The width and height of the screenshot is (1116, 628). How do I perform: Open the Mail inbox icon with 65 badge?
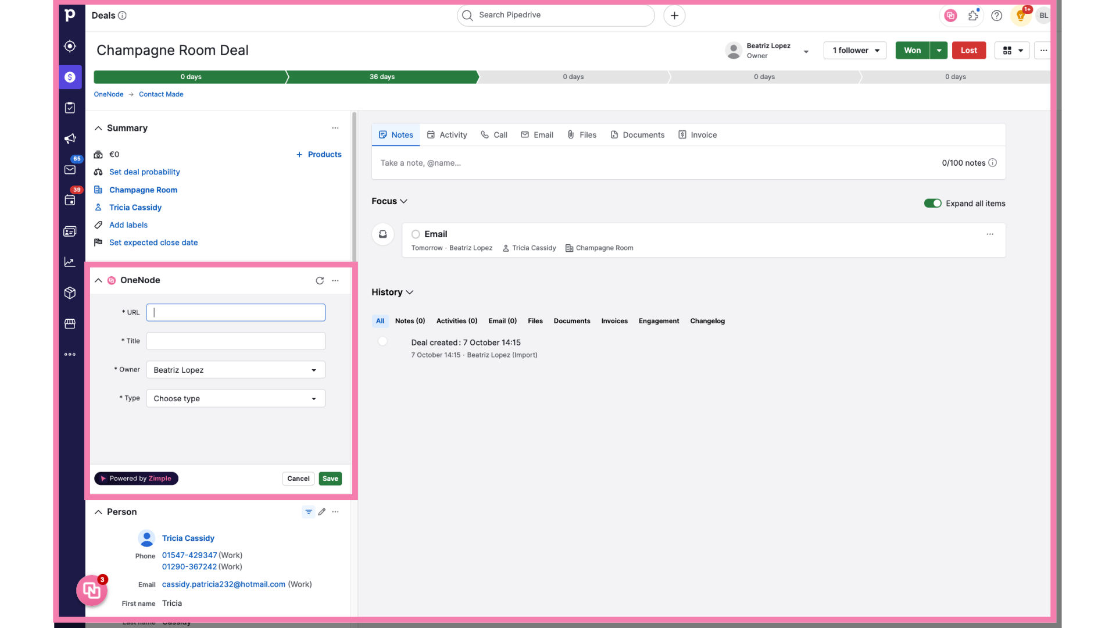[x=70, y=169]
